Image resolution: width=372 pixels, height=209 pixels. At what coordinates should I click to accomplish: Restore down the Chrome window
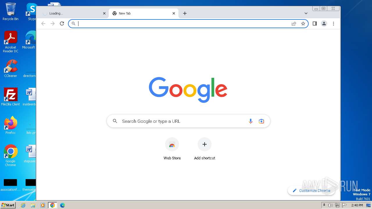(323, 8)
